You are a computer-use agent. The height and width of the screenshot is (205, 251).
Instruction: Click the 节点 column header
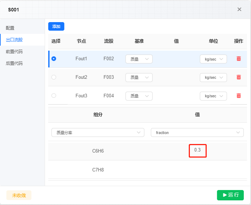pos(81,41)
